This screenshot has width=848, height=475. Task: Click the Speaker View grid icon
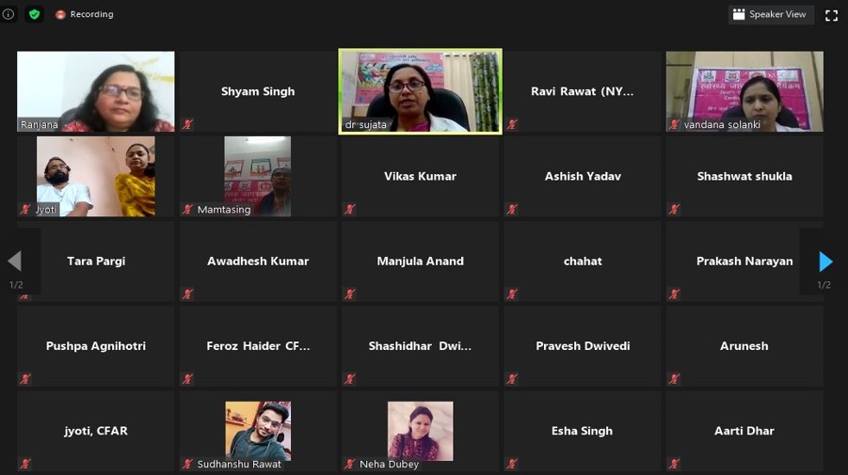pyautogui.click(x=739, y=14)
